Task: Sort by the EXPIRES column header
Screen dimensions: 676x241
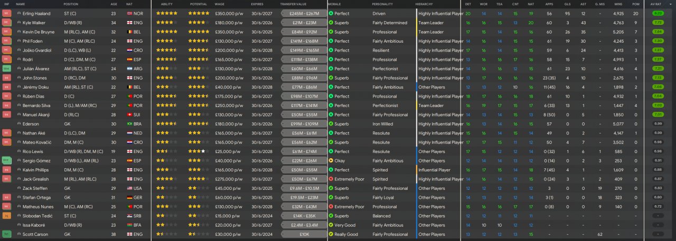Action: (x=257, y=4)
